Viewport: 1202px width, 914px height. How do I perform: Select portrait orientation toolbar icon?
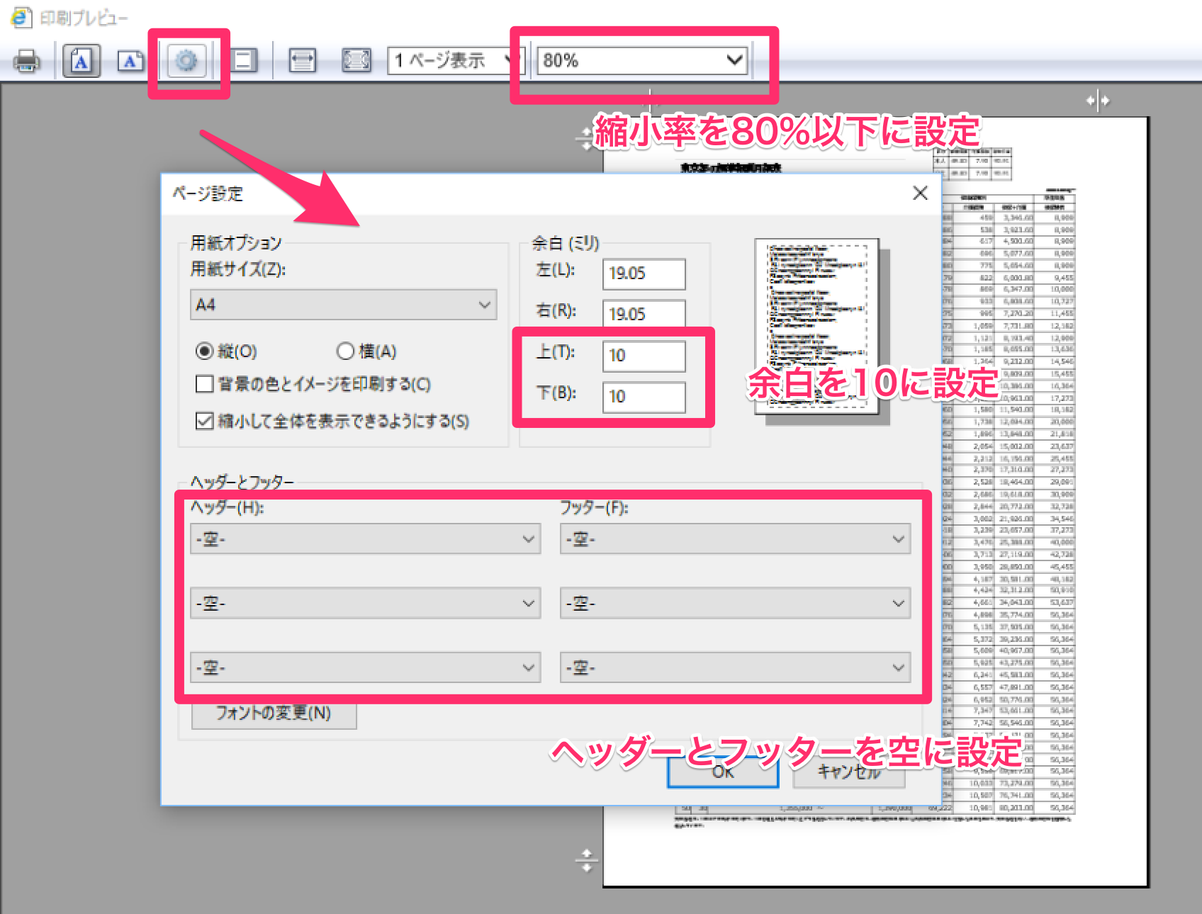[82, 61]
